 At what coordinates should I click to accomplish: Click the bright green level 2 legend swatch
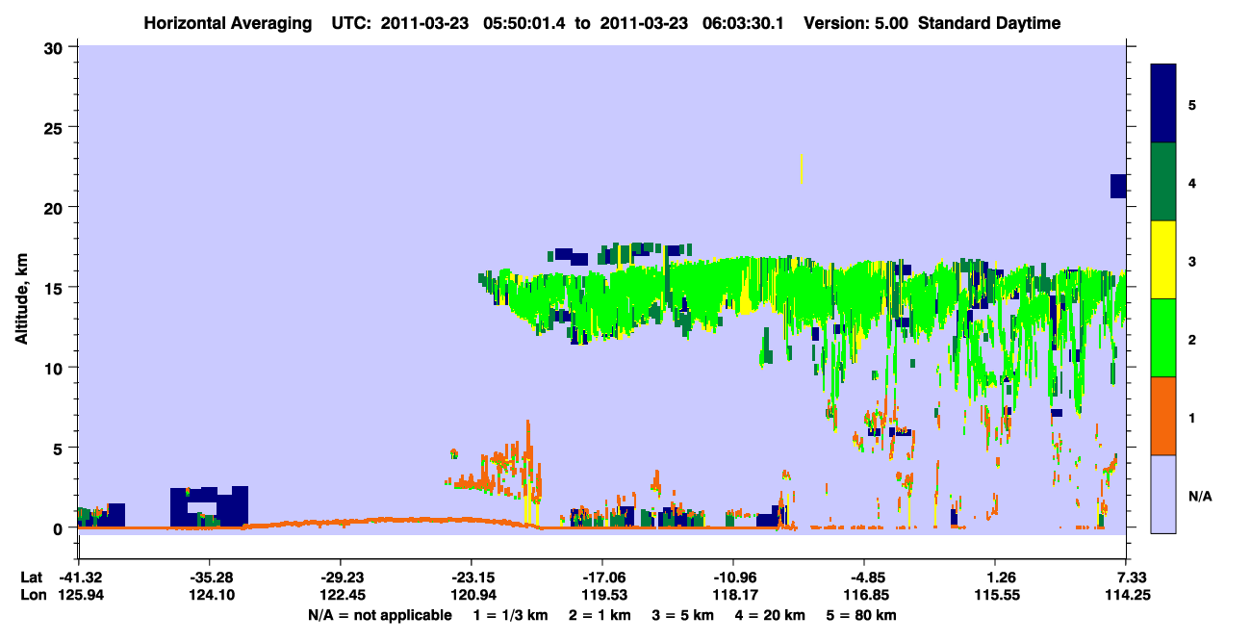[1163, 338]
